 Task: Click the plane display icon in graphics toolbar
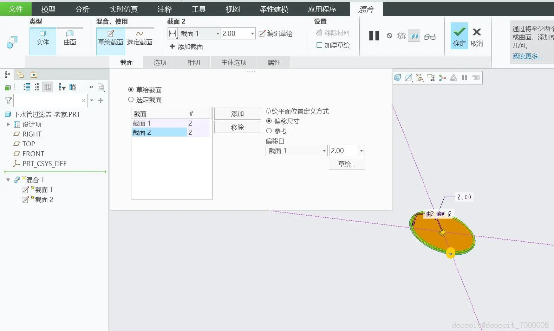(409, 78)
